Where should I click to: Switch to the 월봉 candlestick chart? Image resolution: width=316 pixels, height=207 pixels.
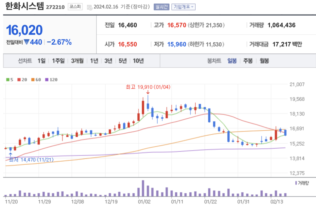click(264, 61)
